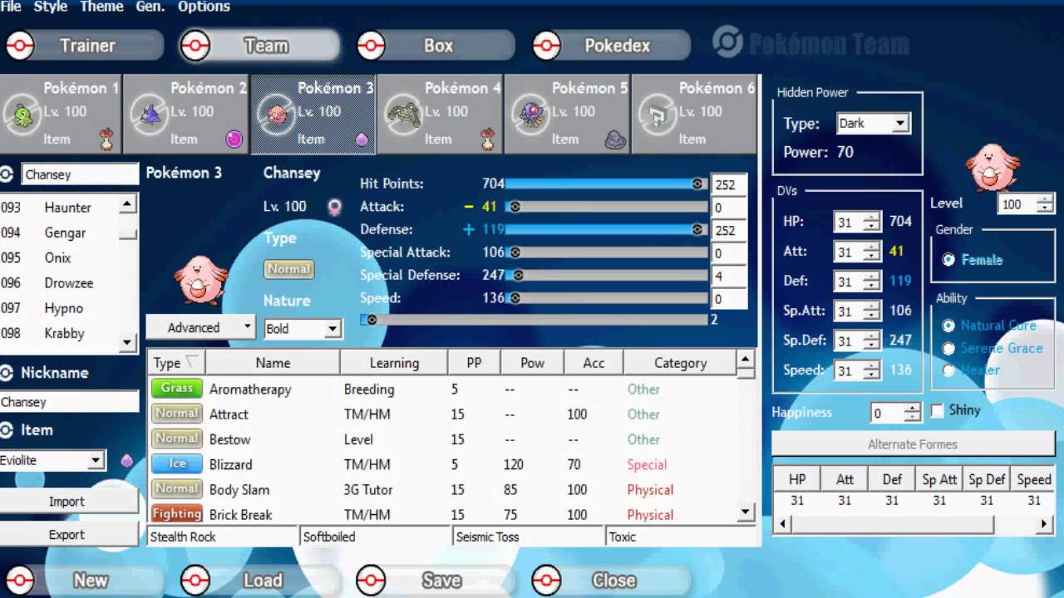The height and width of the screenshot is (598, 1064).
Task: Click the move list vertical scrollbar
Action: 746,436
